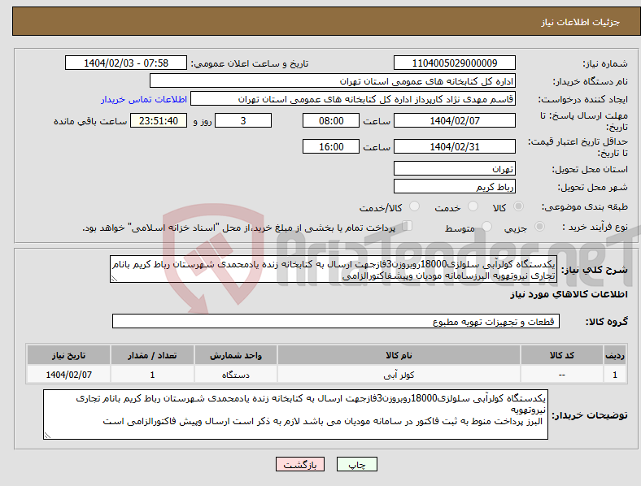
Task: Click the response deadline date 1404/02/07 field
Action: point(454,120)
